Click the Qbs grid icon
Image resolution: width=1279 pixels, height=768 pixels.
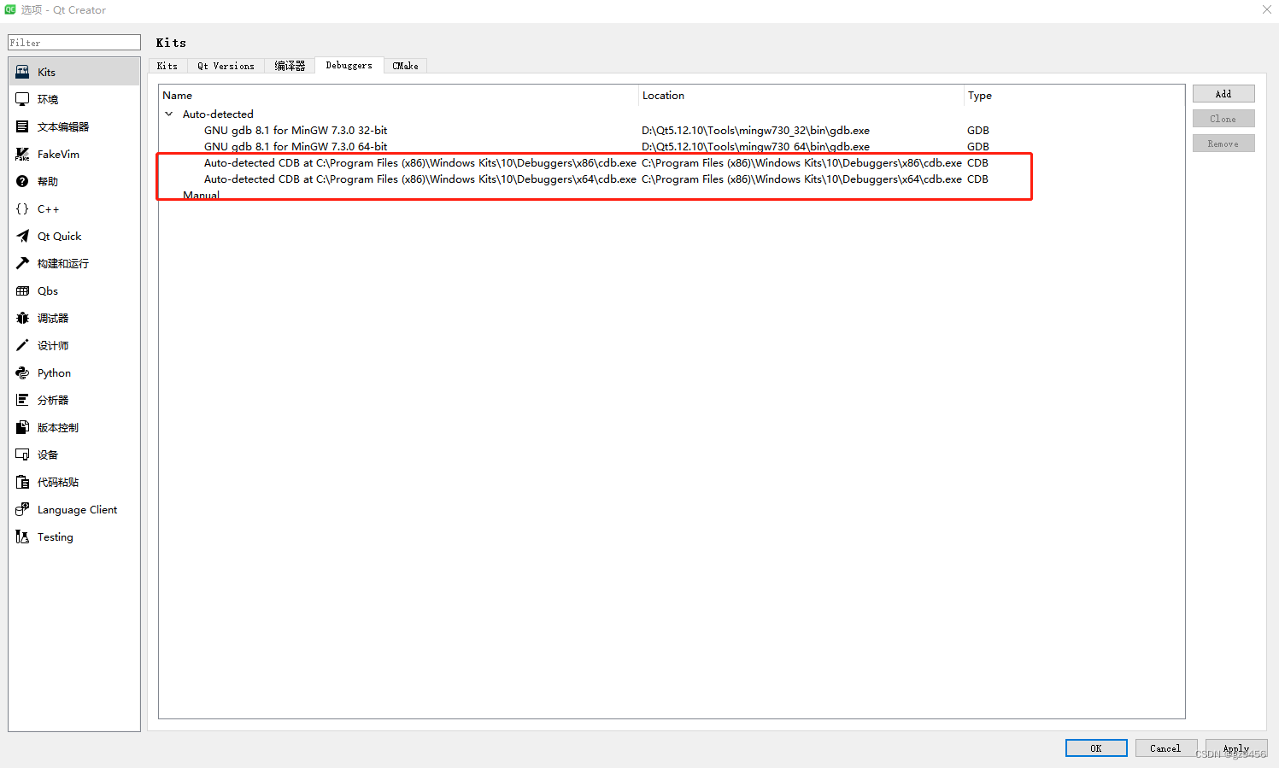(22, 290)
